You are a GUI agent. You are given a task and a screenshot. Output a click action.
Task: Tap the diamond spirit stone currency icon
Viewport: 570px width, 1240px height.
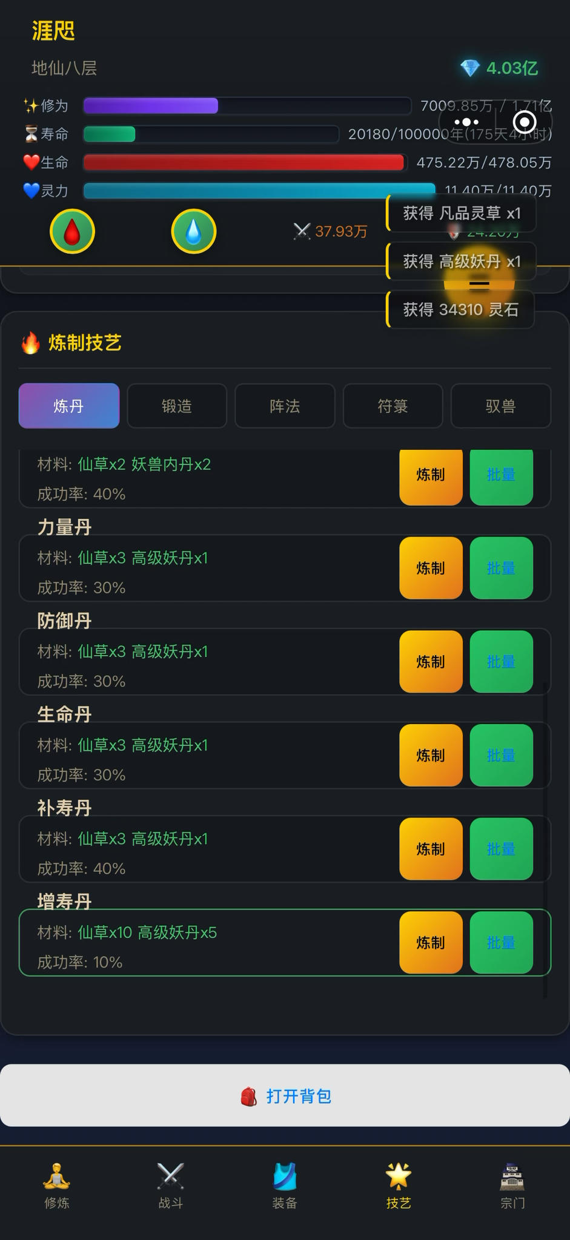(470, 68)
